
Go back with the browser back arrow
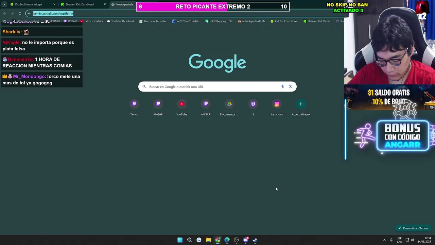tap(4, 13)
